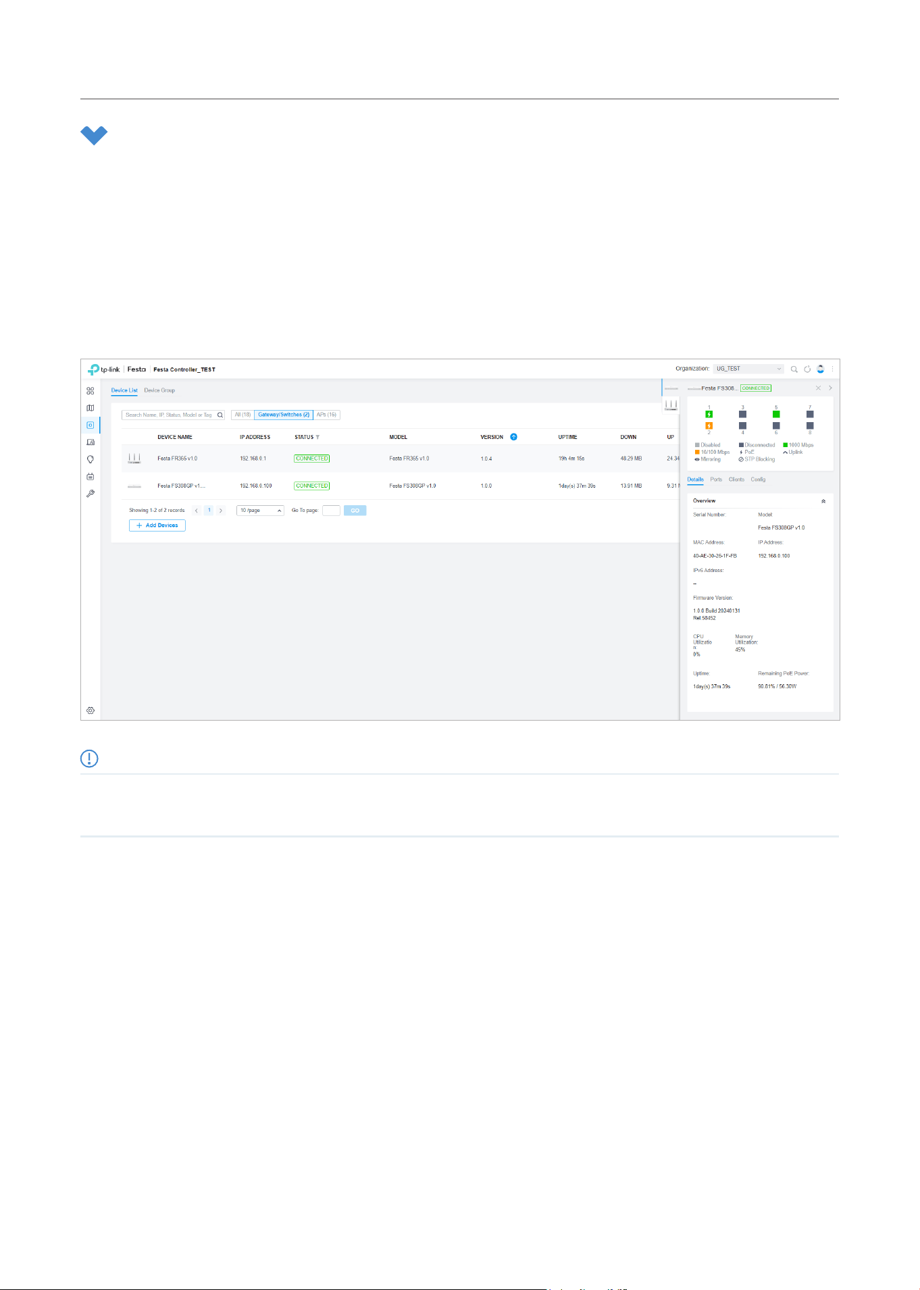Open the Details tab in the device panel
Viewport: 920px width, 1290px height.
tap(696, 480)
